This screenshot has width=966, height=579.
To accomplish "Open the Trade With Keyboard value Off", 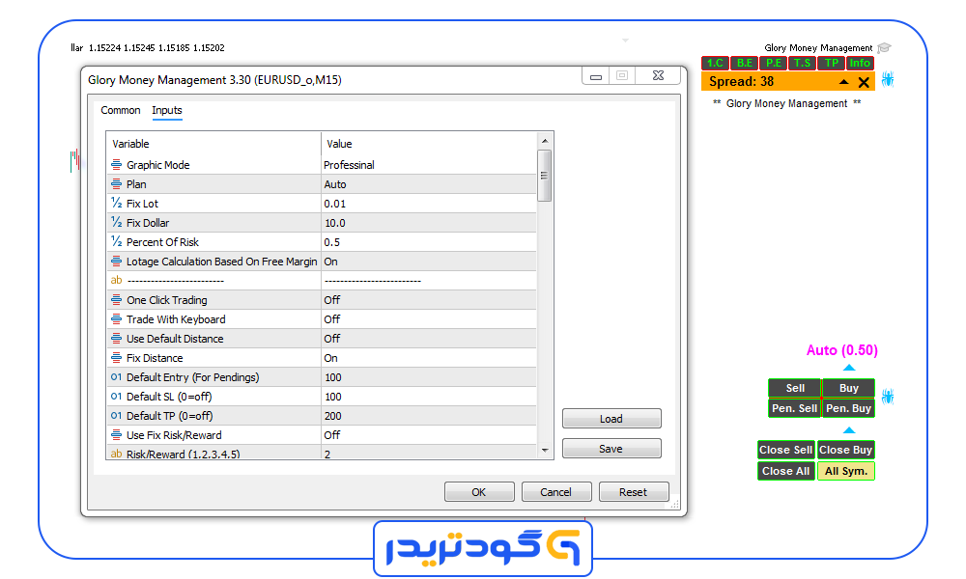I will click(429, 319).
